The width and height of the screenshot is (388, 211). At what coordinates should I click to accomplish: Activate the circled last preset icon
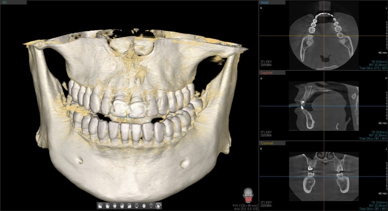pyautogui.click(x=158, y=205)
